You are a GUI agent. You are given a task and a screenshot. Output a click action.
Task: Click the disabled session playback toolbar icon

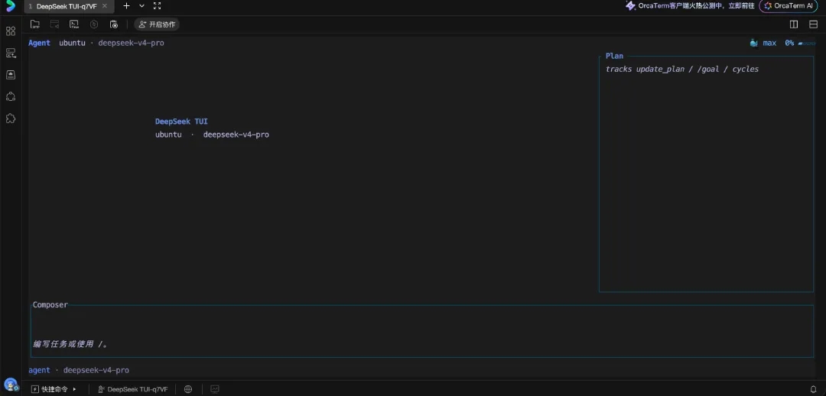tap(55, 24)
